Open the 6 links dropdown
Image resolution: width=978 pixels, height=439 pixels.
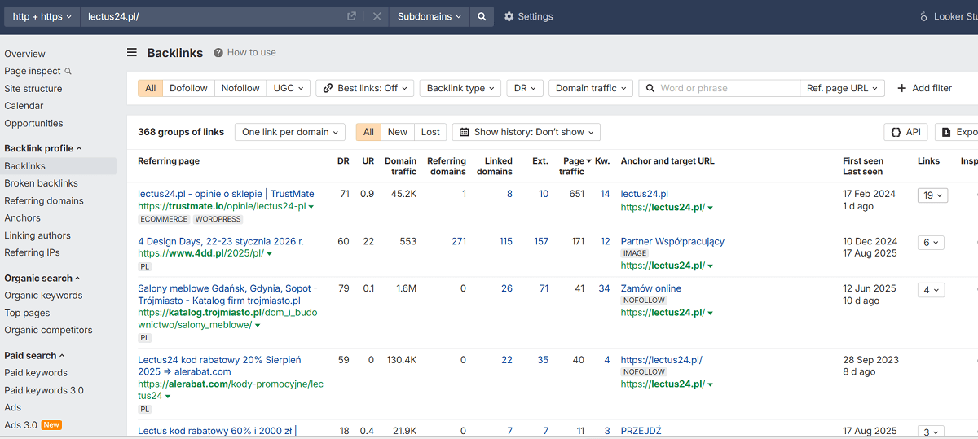tap(931, 243)
